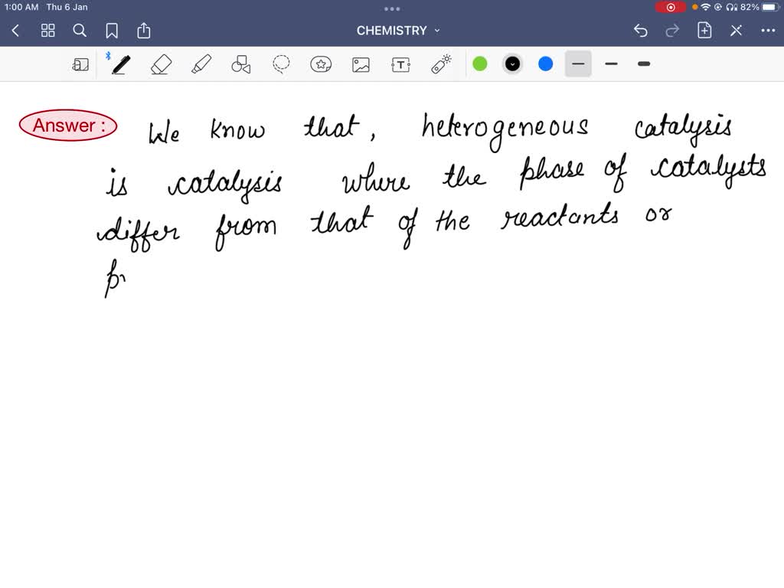The height and width of the screenshot is (588, 784).
Task: Select the Text tool
Action: pyautogui.click(x=400, y=64)
